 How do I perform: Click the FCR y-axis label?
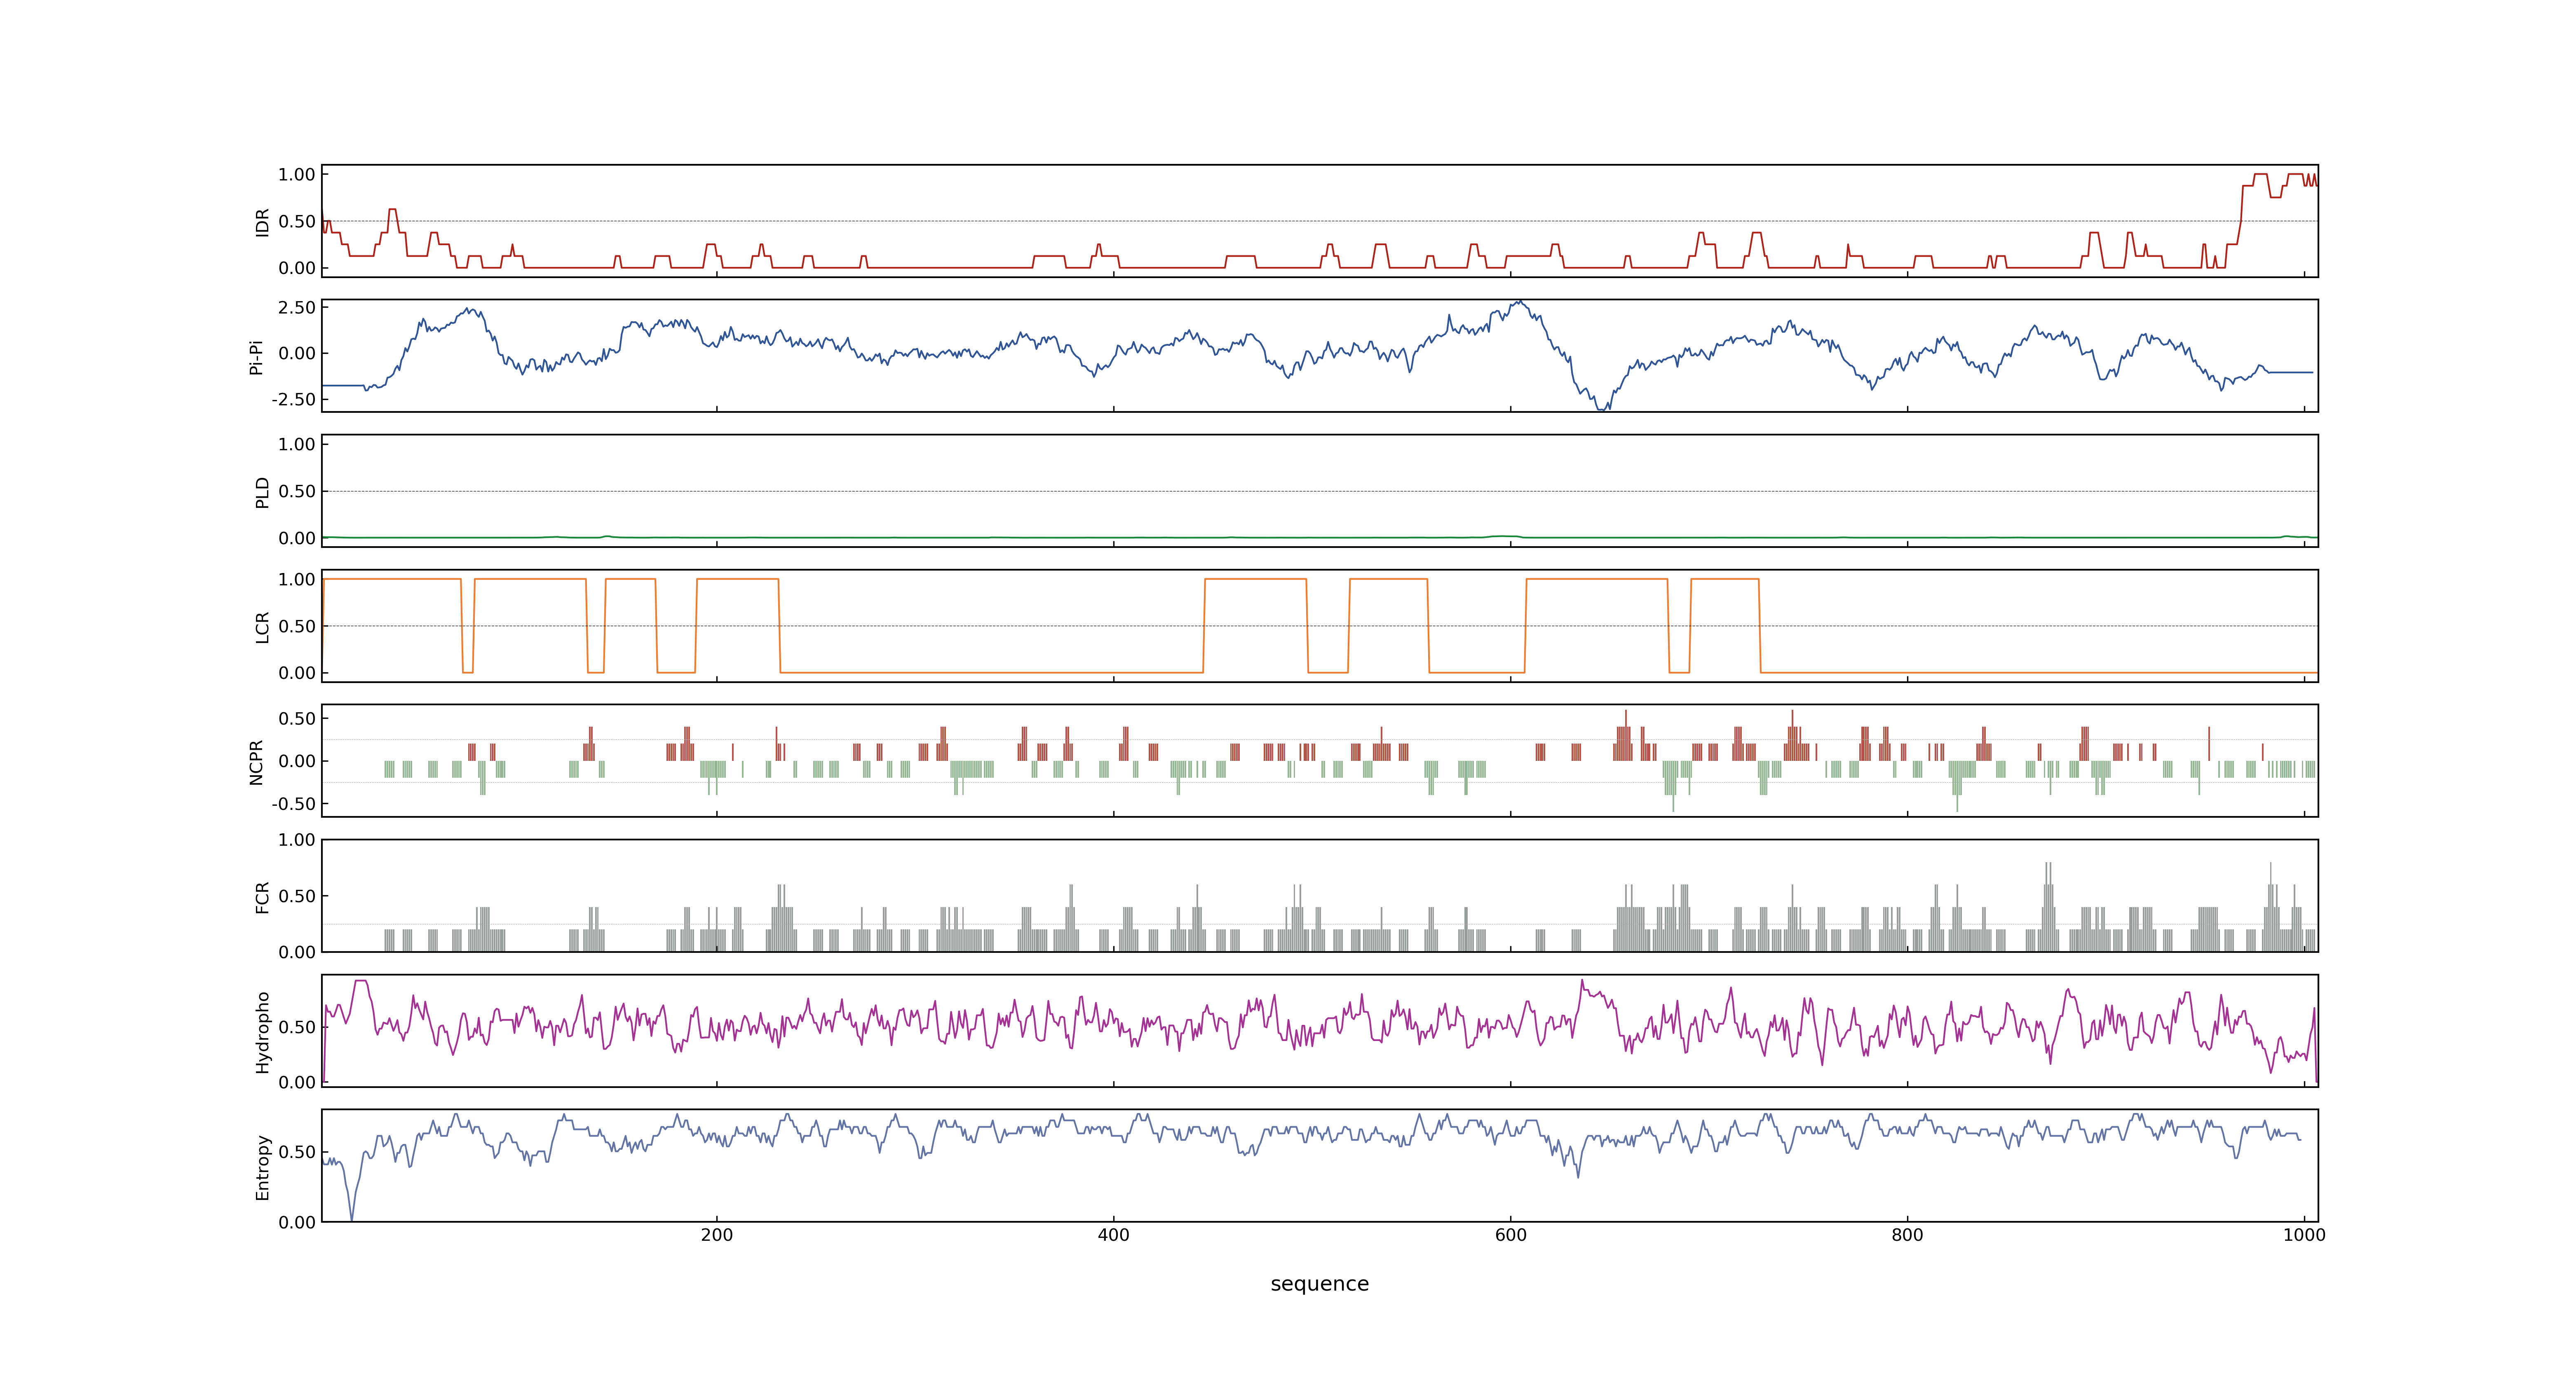tap(262, 897)
